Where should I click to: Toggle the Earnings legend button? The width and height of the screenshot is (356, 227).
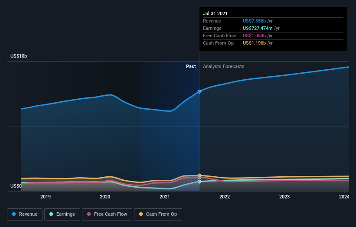(62, 214)
